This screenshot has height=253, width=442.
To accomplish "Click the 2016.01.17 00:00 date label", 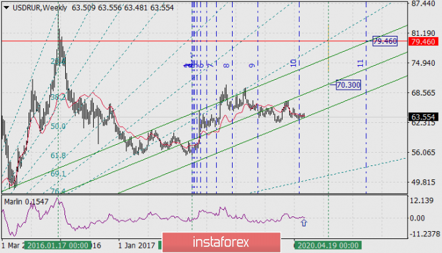I will point(58,246).
